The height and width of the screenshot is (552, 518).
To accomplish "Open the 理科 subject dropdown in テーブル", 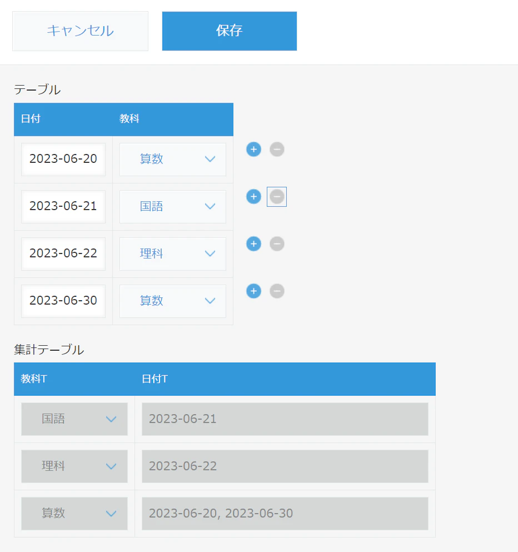I will tap(173, 253).
